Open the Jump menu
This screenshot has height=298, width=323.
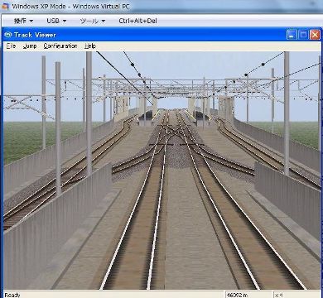point(30,46)
